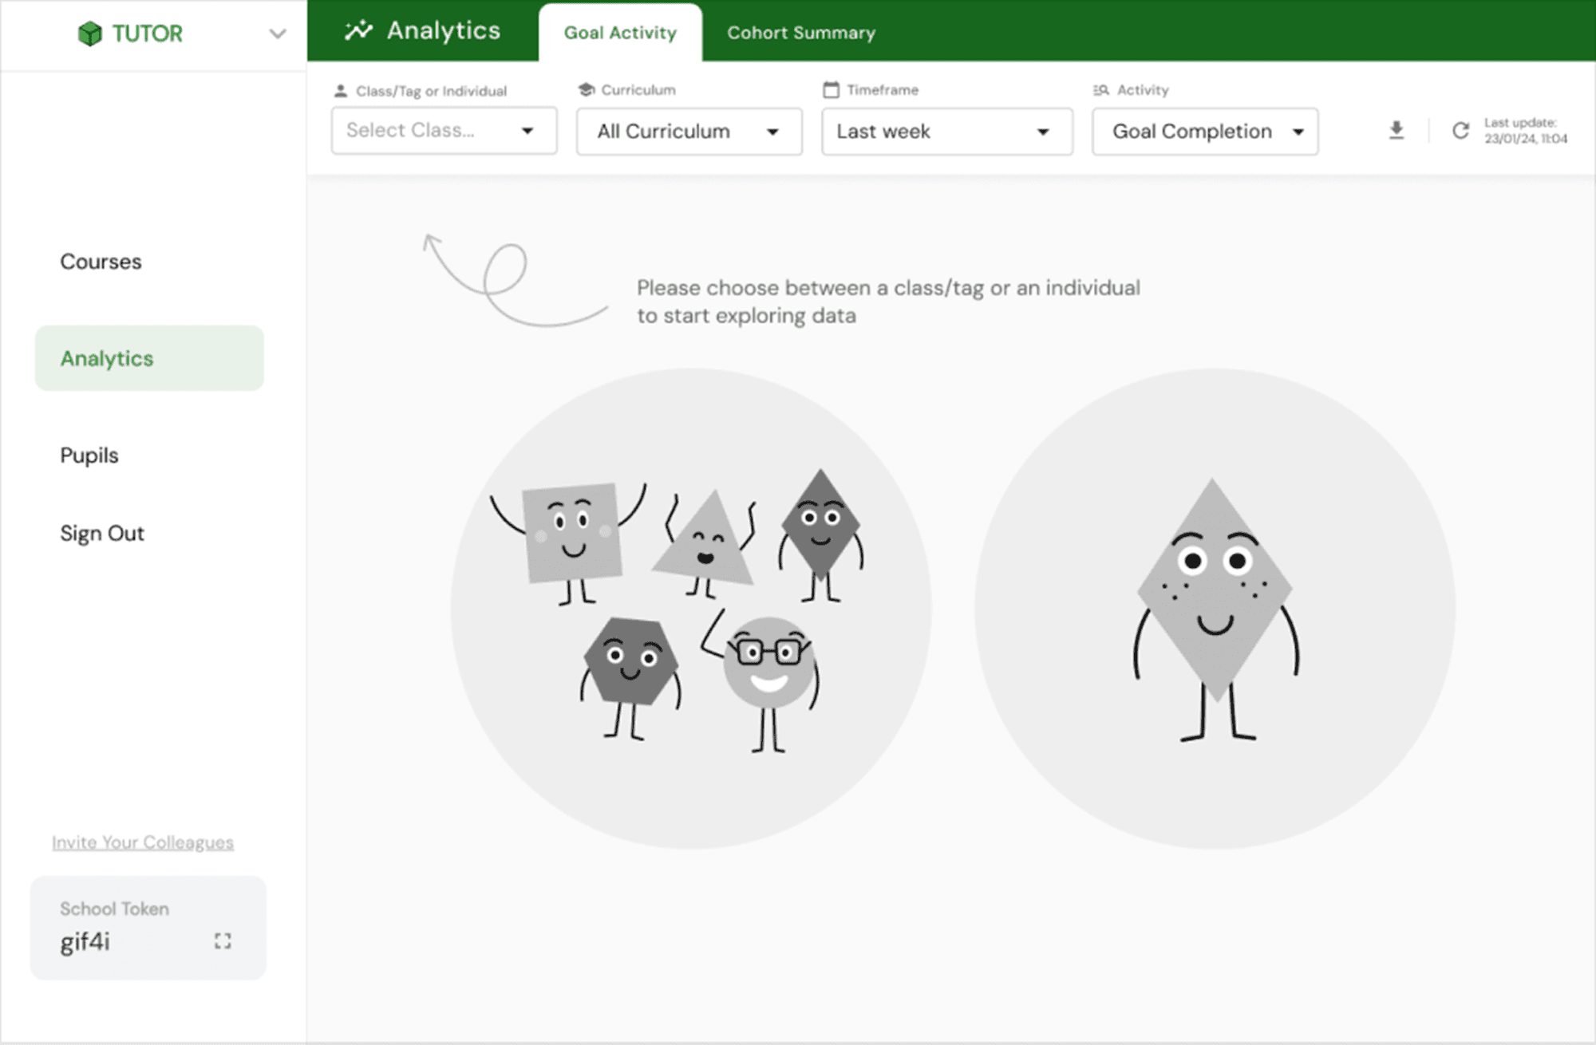Click the person icon by Class/Tag label

pyautogui.click(x=341, y=91)
